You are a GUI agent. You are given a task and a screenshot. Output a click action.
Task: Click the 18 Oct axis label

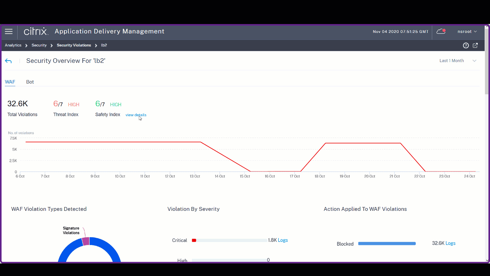point(320,176)
